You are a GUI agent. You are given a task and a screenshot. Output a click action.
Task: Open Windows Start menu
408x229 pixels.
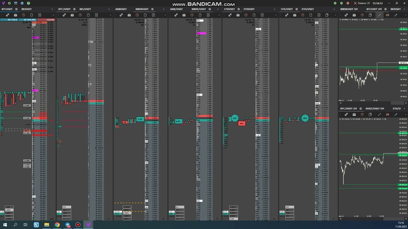[5, 225]
